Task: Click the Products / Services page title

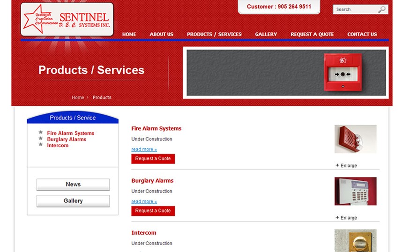Action: 91,70
